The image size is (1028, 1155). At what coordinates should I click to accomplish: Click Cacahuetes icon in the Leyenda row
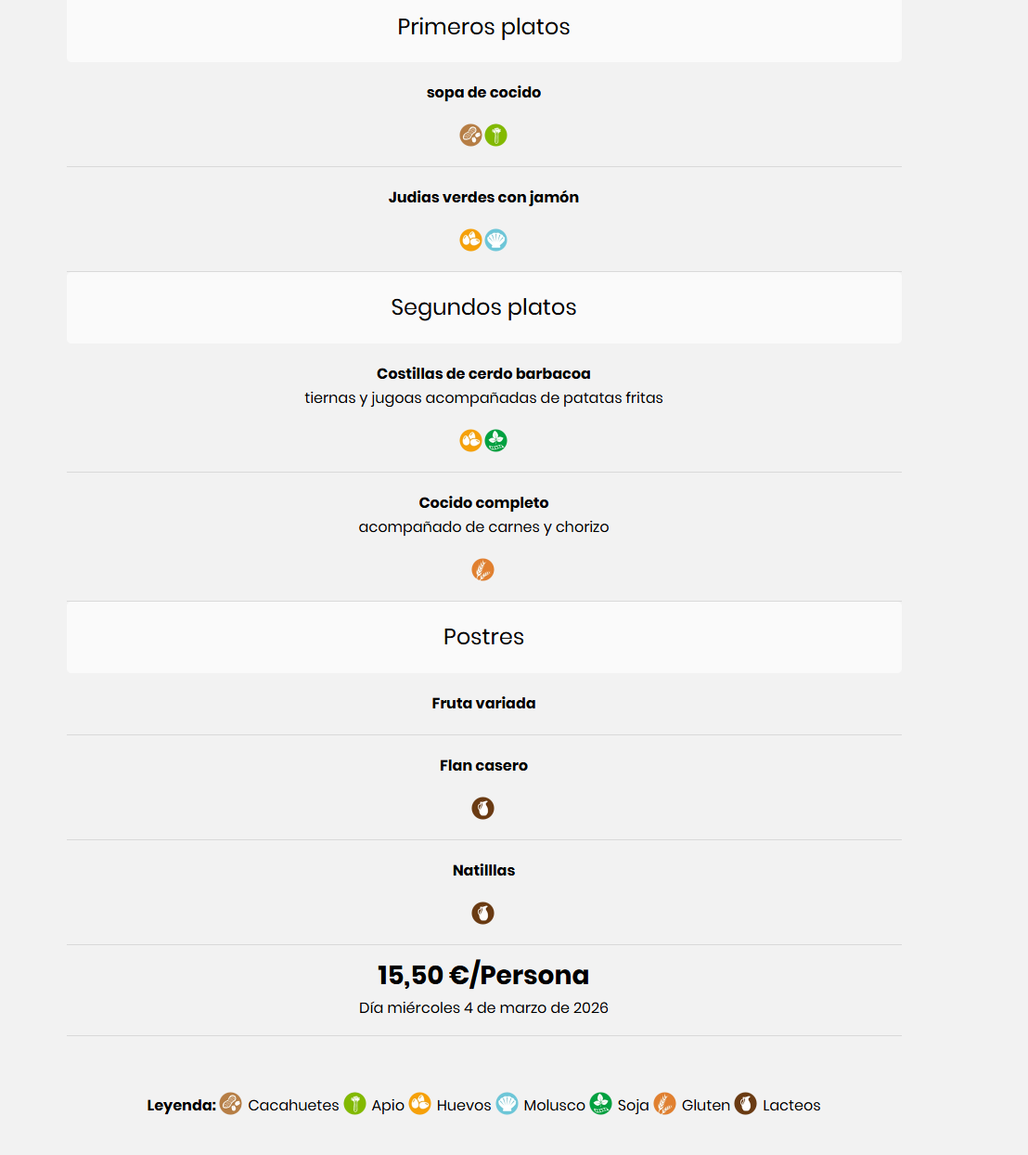click(x=231, y=1104)
